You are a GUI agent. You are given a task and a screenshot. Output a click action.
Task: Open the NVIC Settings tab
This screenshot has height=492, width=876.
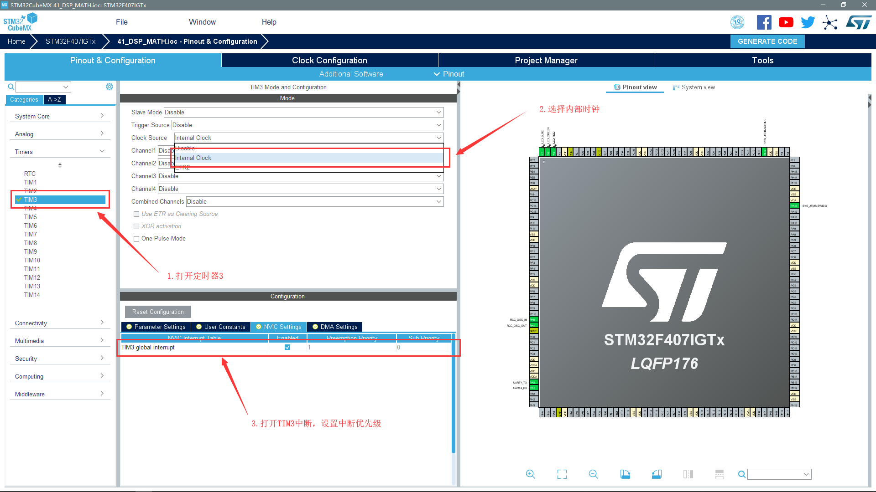279,327
